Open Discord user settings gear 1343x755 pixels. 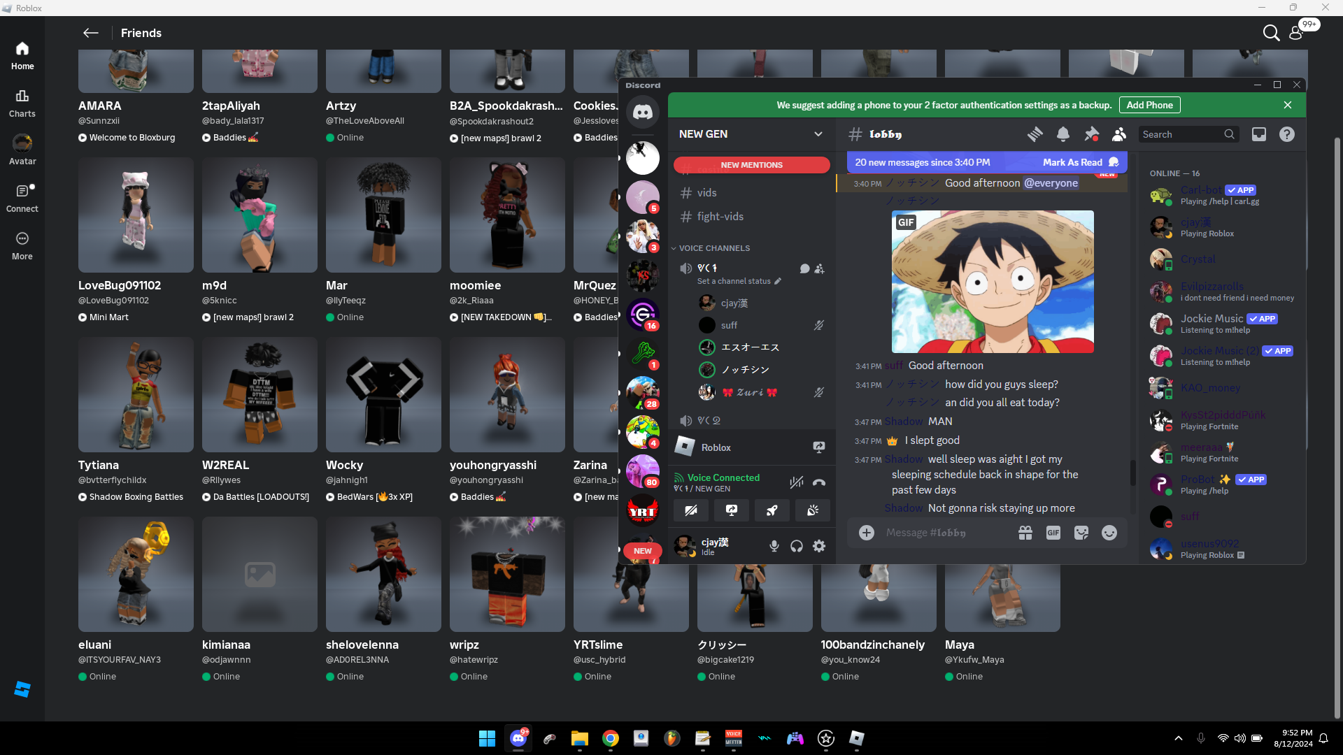[x=819, y=546]
